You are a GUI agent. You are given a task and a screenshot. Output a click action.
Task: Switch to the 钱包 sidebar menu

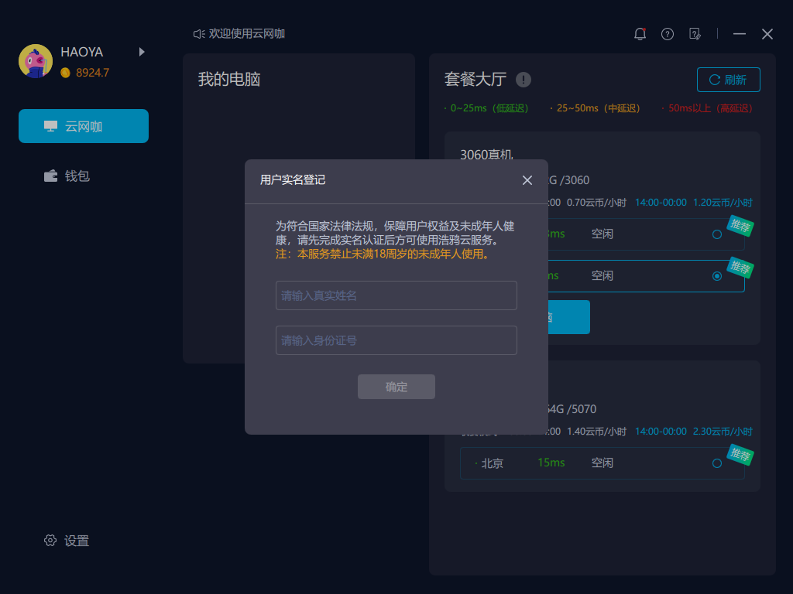coord(77,176)
